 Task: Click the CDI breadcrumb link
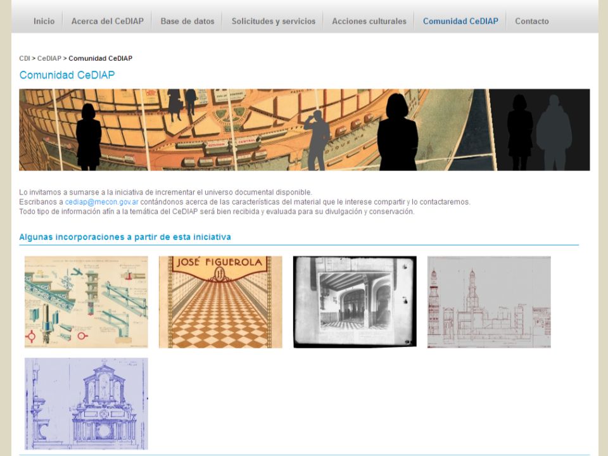(x=25, y=58)
